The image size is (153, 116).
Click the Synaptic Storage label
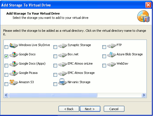tap(79, 45)
